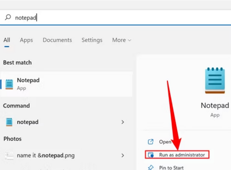Expand the name it &notepad.png chevron

(122, 155)
